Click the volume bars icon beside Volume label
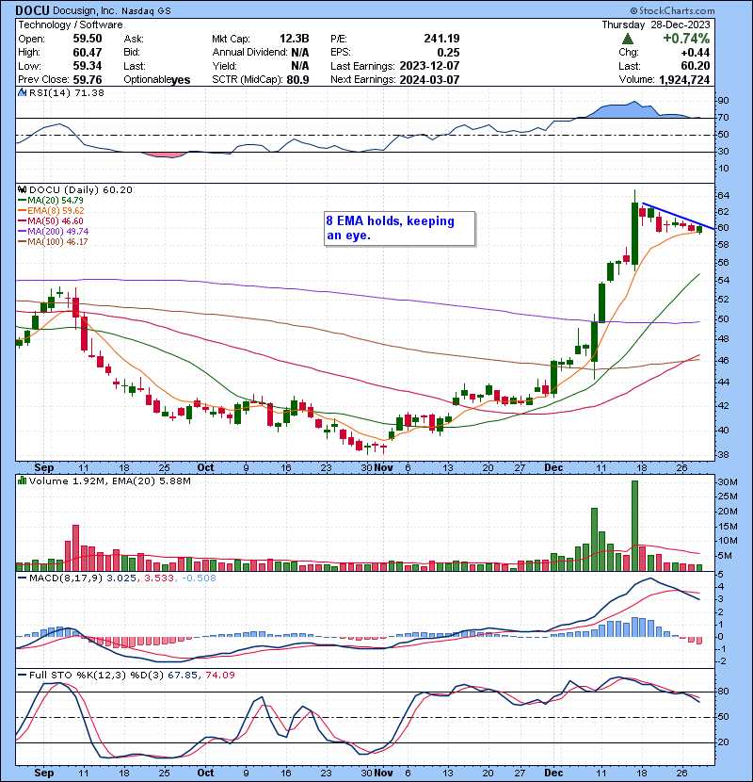753x782 pixels. (x=22, y=481)
